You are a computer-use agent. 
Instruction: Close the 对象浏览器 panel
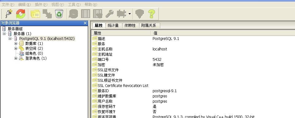(x=85, y=23)
